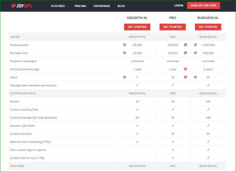This screenshot has width=236, height=172.
Task: Click Business XL checkmark for Manage team members permissions
Action: pyautogui.click(x=208, y=85)
